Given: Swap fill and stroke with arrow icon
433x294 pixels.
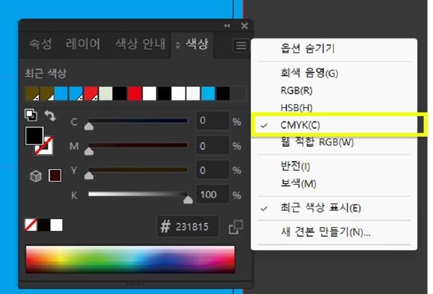Looking at the screenshot, I should pyautogui.click(x=50, y=116).
